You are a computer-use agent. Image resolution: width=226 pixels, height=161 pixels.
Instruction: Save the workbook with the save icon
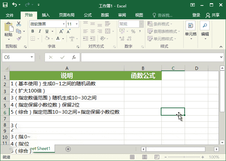point(5,5)
